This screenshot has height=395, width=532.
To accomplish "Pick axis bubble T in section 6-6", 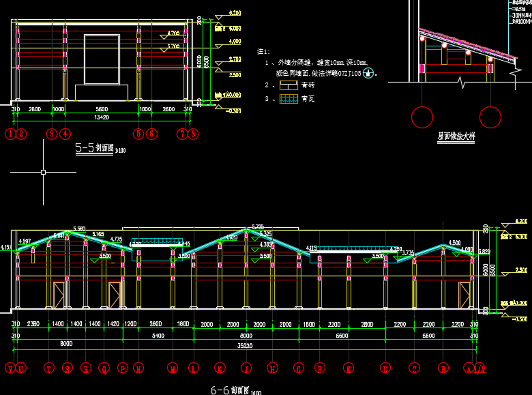I will click(x=49, y=368).
